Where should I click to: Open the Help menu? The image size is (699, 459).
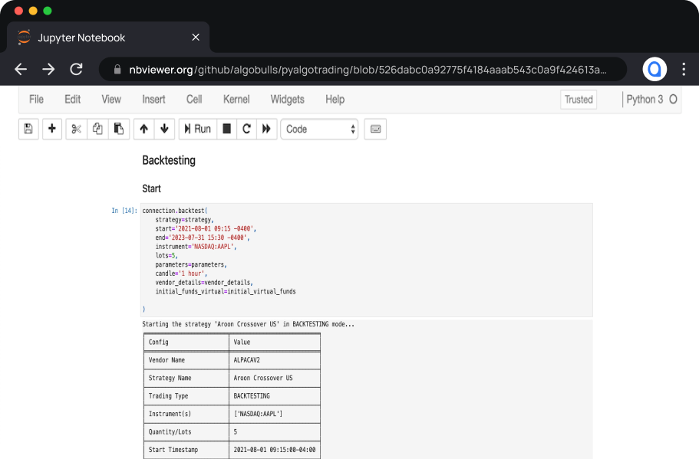point(335,100)
